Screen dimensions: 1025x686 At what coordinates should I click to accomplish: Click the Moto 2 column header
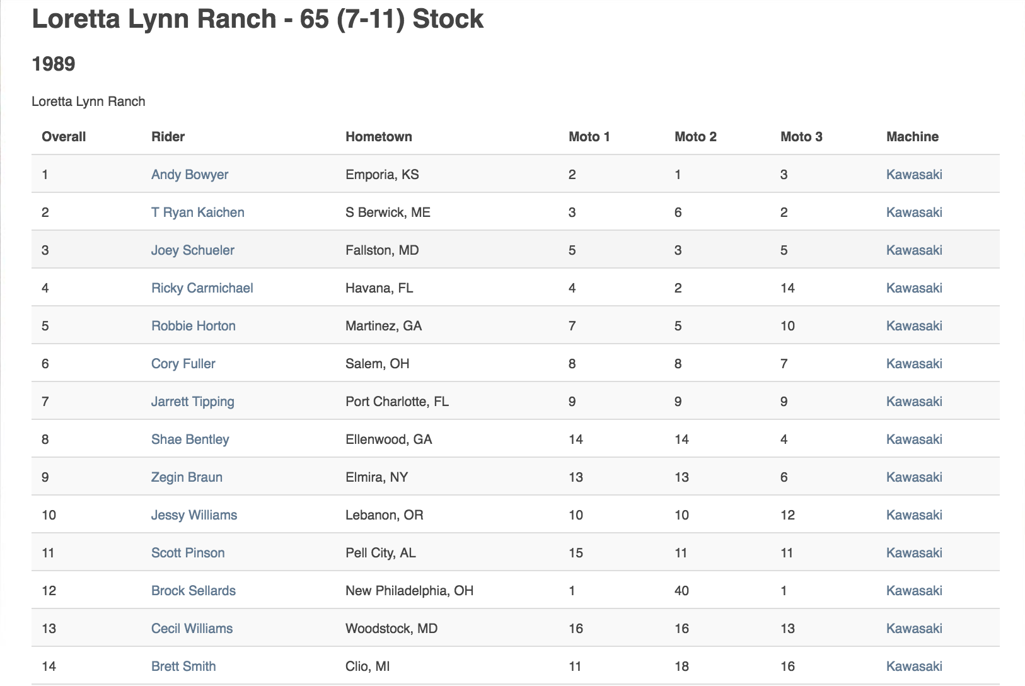(695, 137)
